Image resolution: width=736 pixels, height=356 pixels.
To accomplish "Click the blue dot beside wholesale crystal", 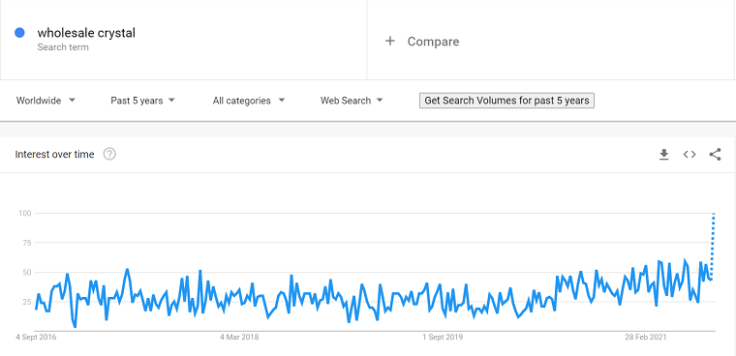I will tap(19, 33).
